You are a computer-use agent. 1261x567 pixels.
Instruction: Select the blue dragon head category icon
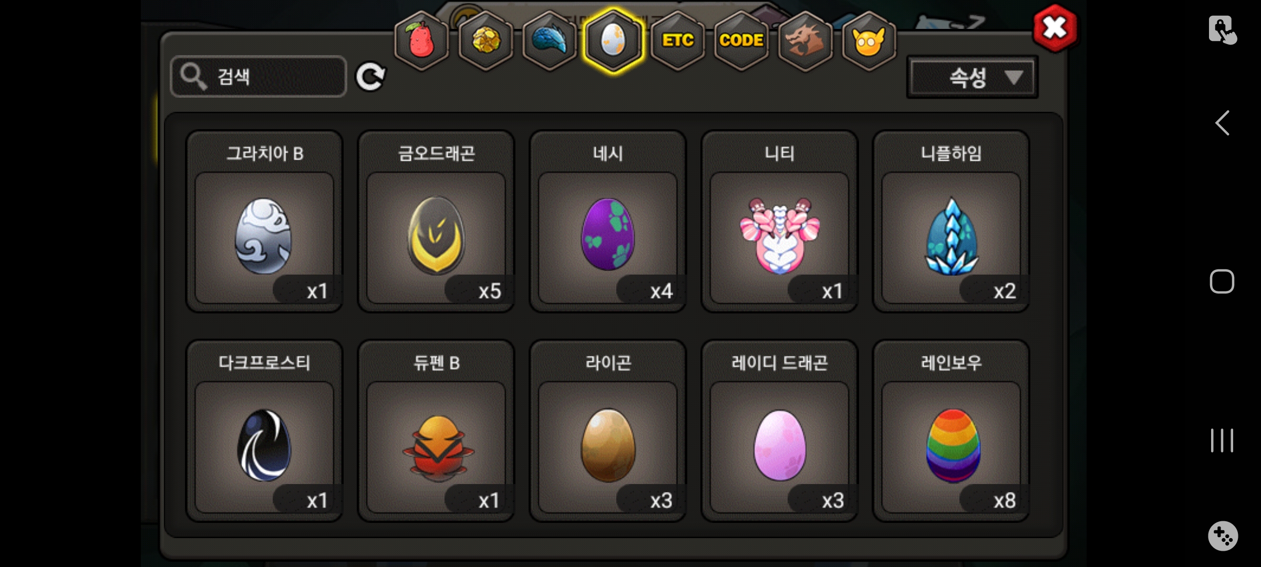tap(550, 40)
